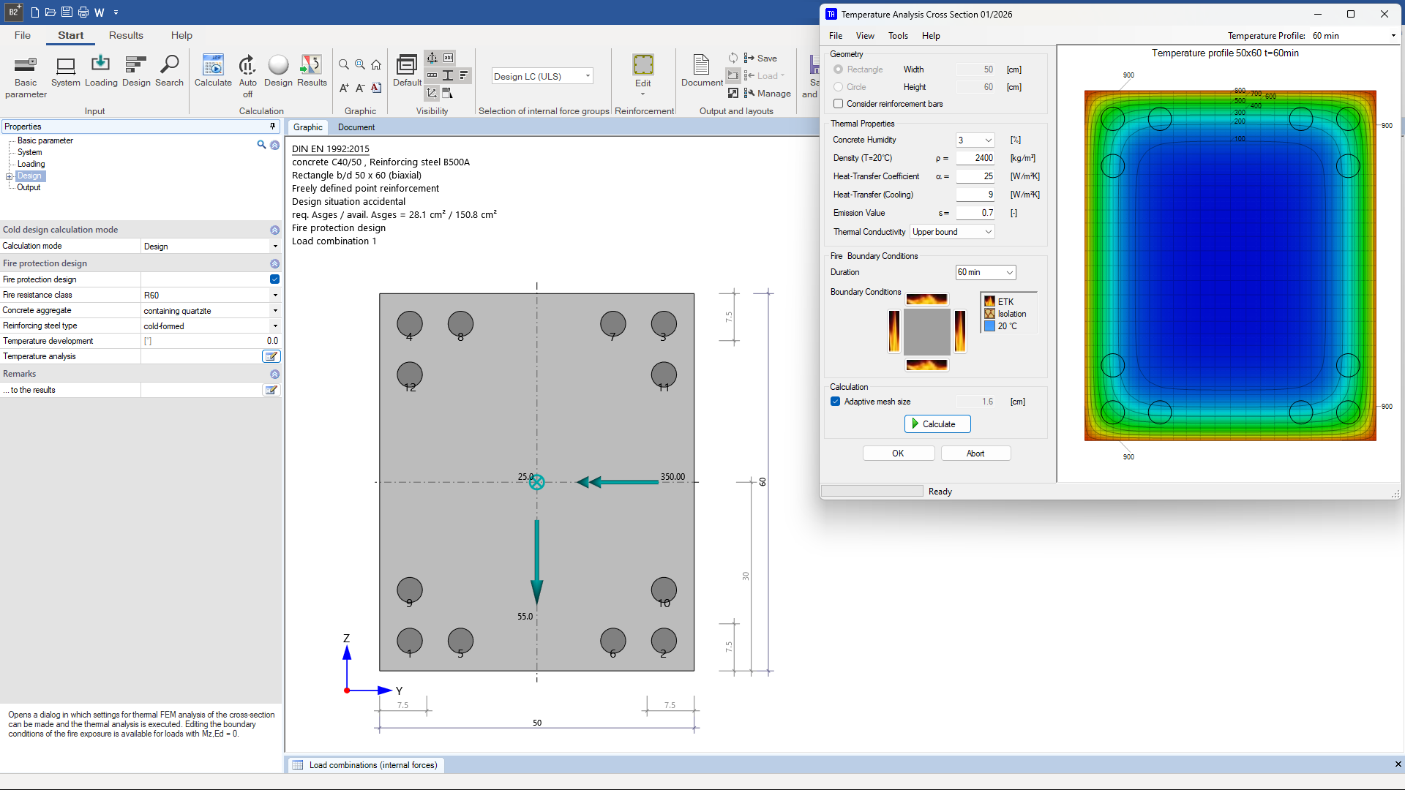
Task: Switch to the Document tab
Action: 356,127
